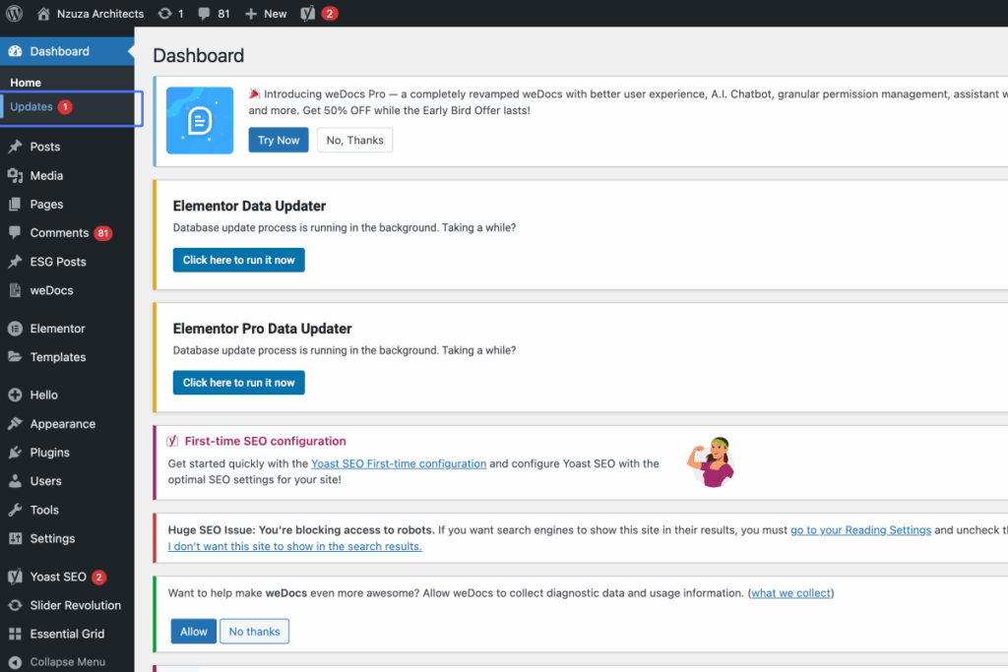Open Media library from sidebar icon
The width and height of the screenshot is (1008, 672).
(x=16, y=175)
